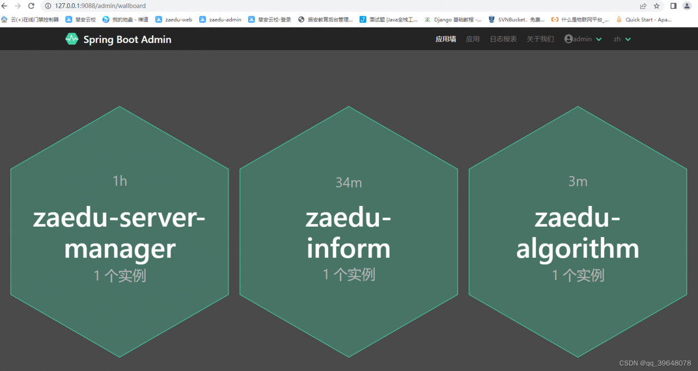
Task: Click "1 个实例" under zaedu-inform
Action: tap(349, 275)
